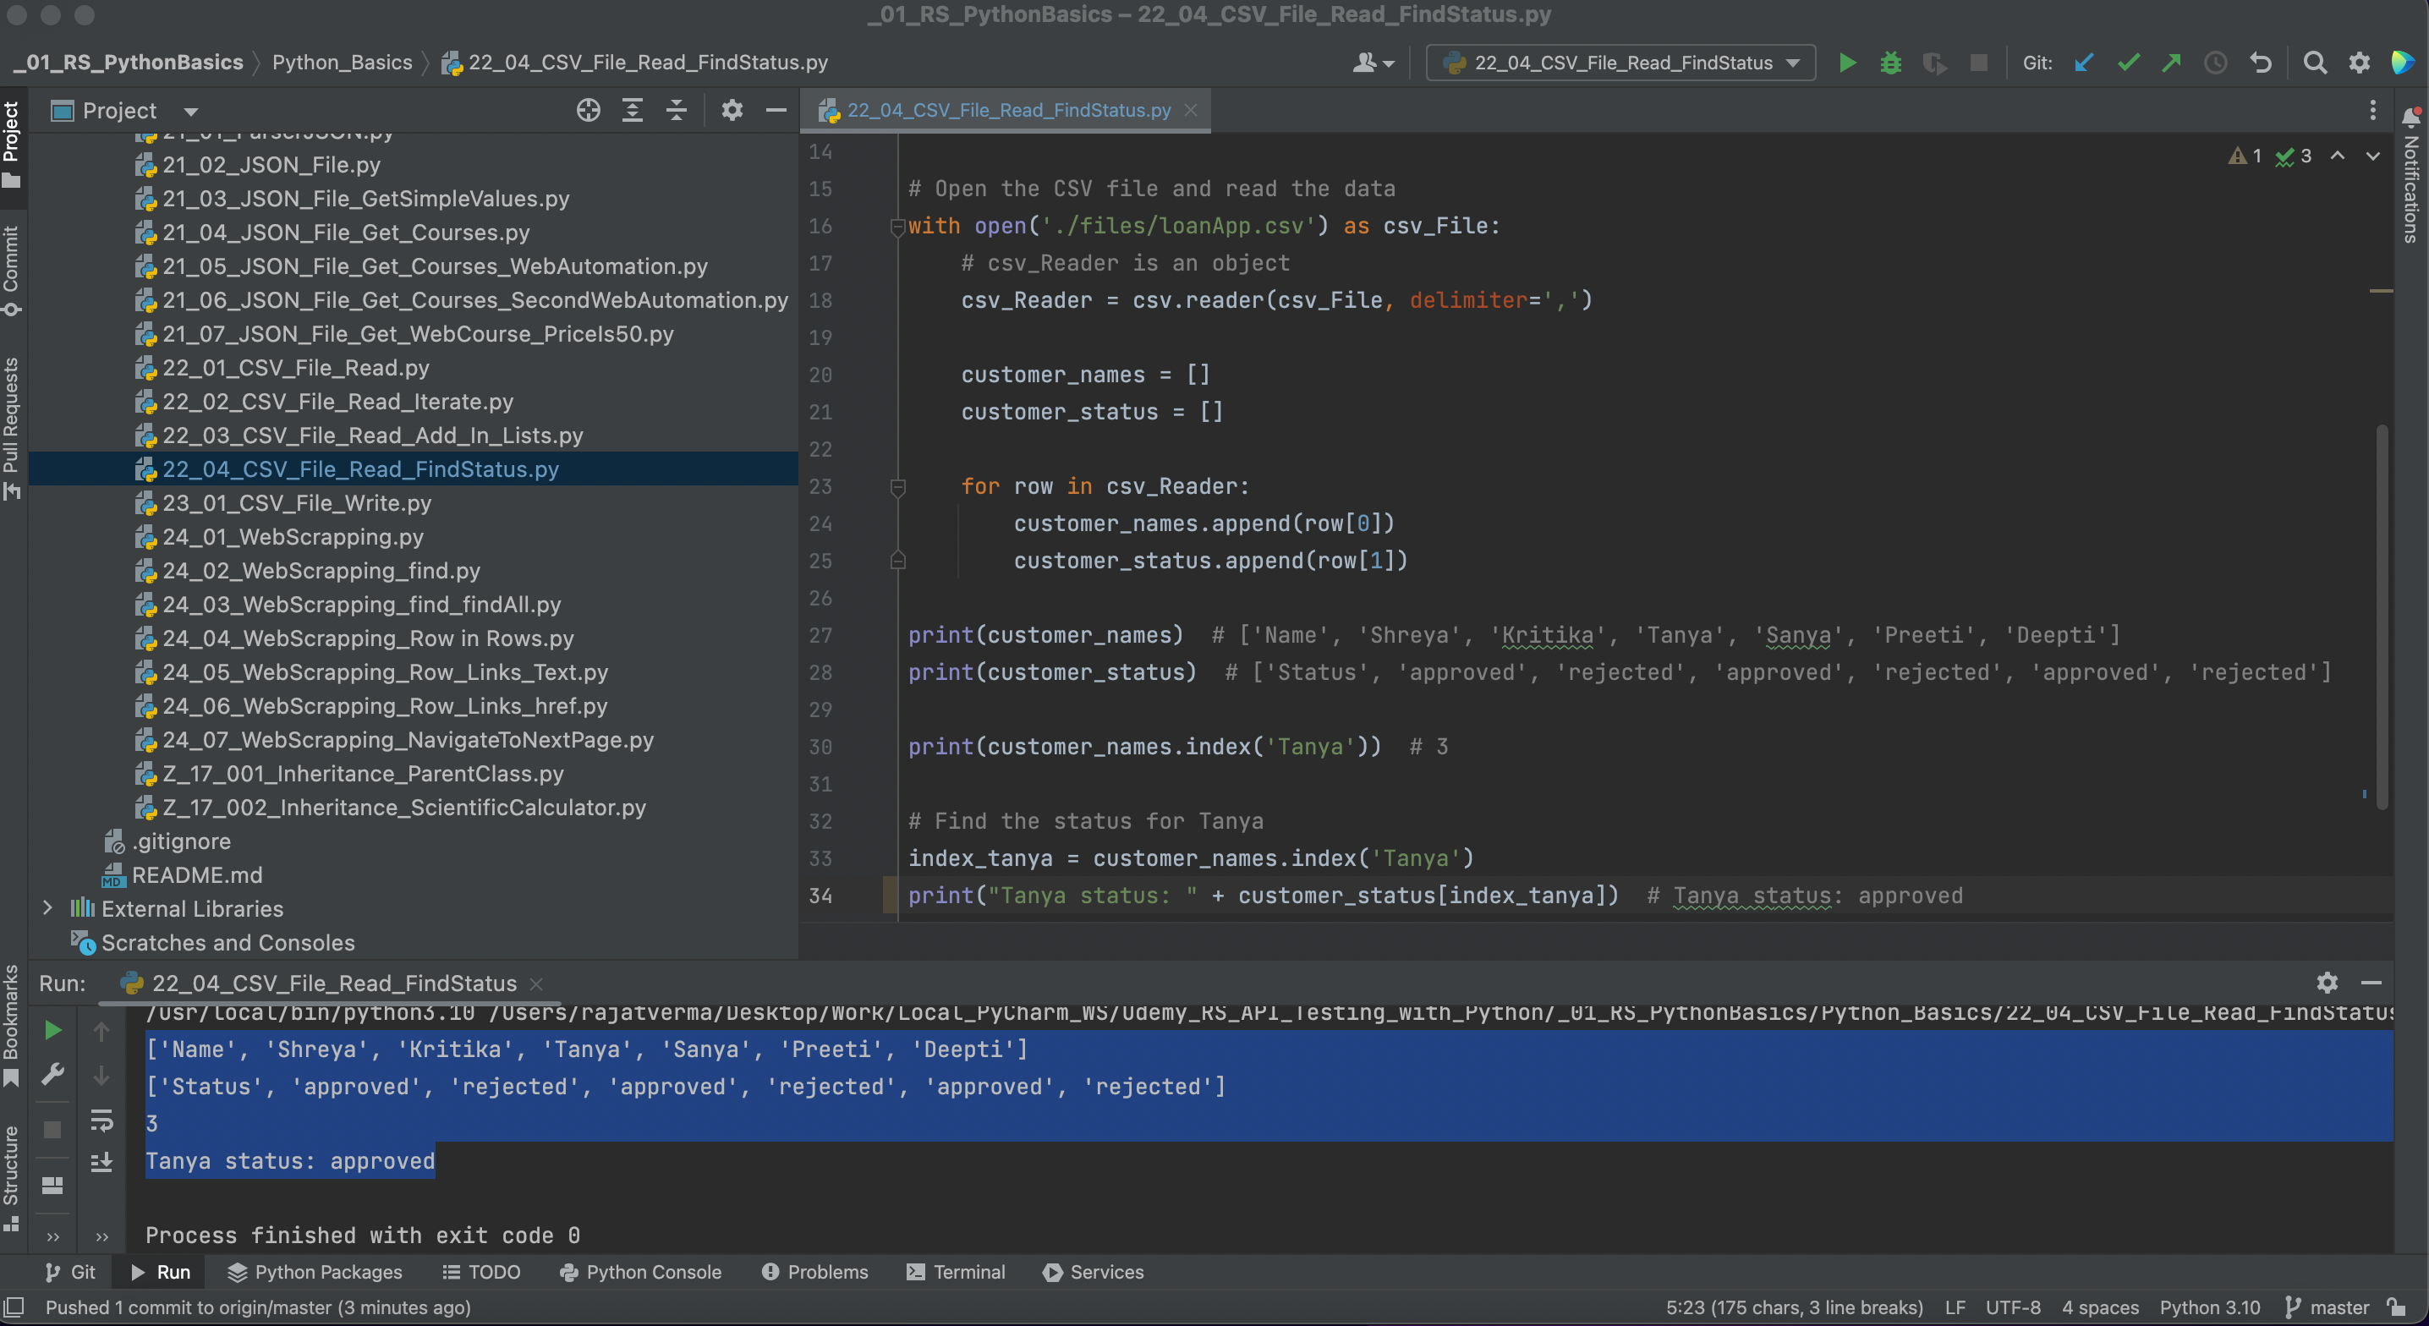The image size is (2429, 1326).
Task: Jump to previous highlighted error arrow
Action: coord(2338,156)
